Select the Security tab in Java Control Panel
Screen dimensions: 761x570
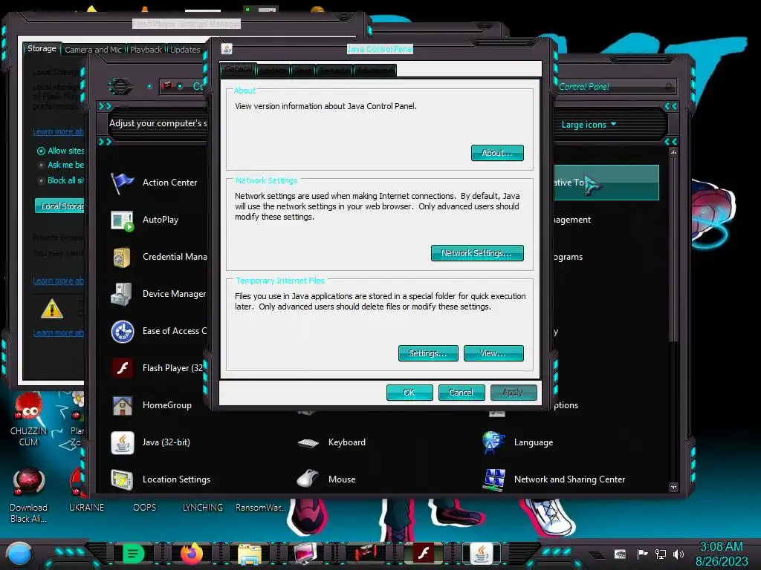[334, 71]
